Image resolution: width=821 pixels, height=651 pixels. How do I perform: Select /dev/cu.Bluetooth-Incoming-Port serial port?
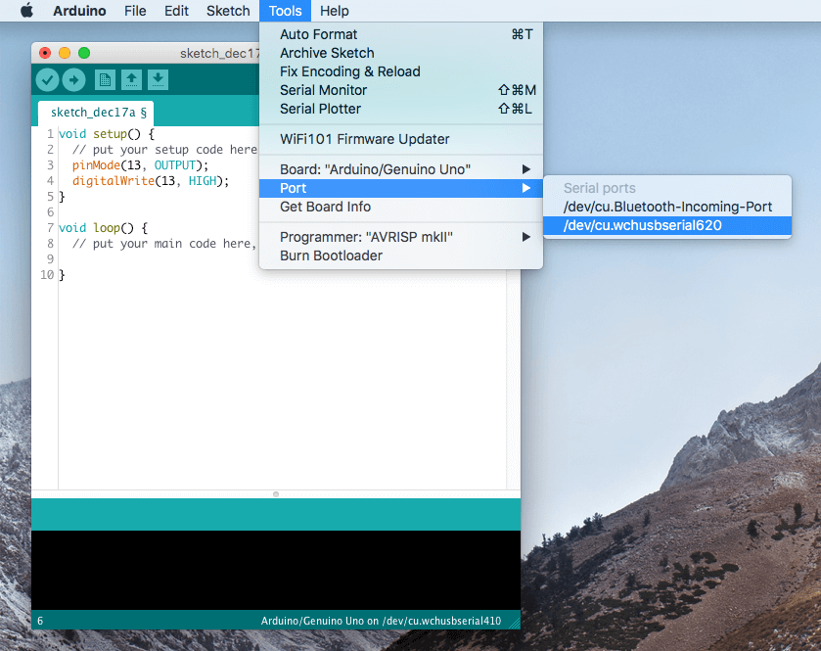(667, 207)
